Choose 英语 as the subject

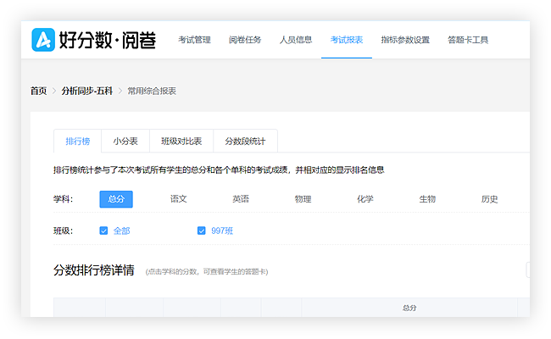(241, 199)
